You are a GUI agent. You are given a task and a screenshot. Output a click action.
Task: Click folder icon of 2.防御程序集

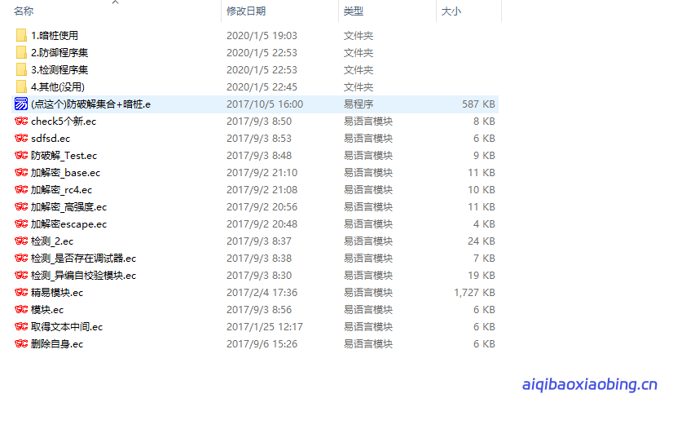point(21,52)
